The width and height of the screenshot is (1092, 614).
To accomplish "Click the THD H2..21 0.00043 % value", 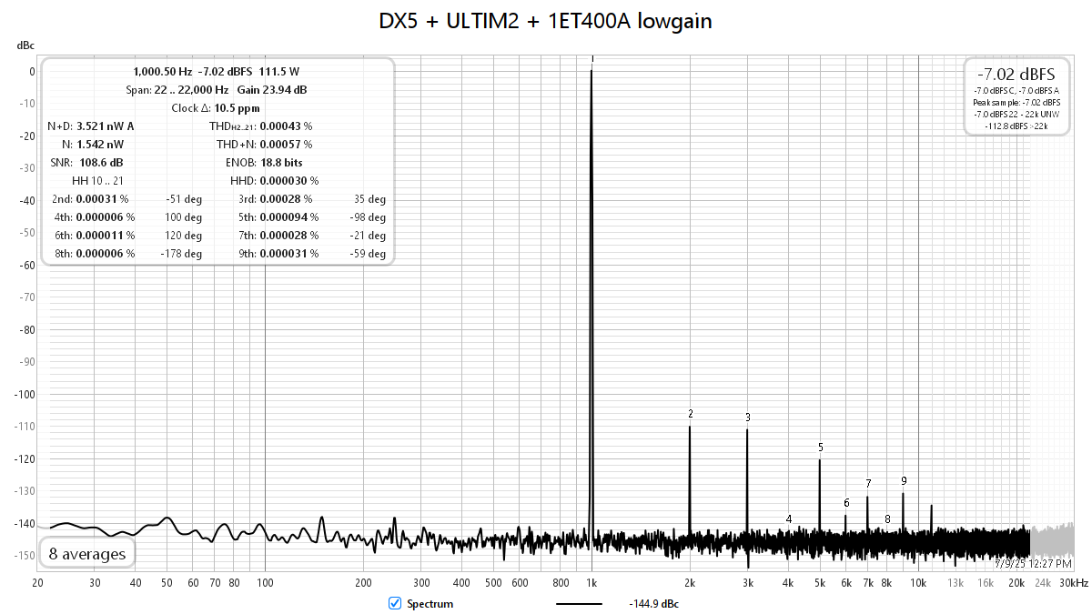I will point(286,126).
